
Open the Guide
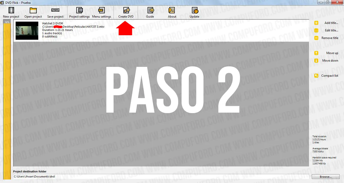coord(150,12)
